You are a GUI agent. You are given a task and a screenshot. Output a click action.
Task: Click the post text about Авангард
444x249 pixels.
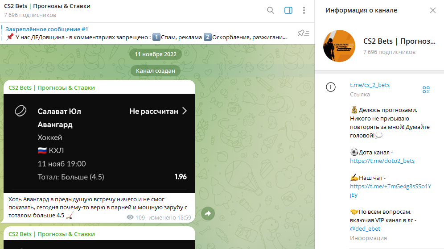click(98, 207)
